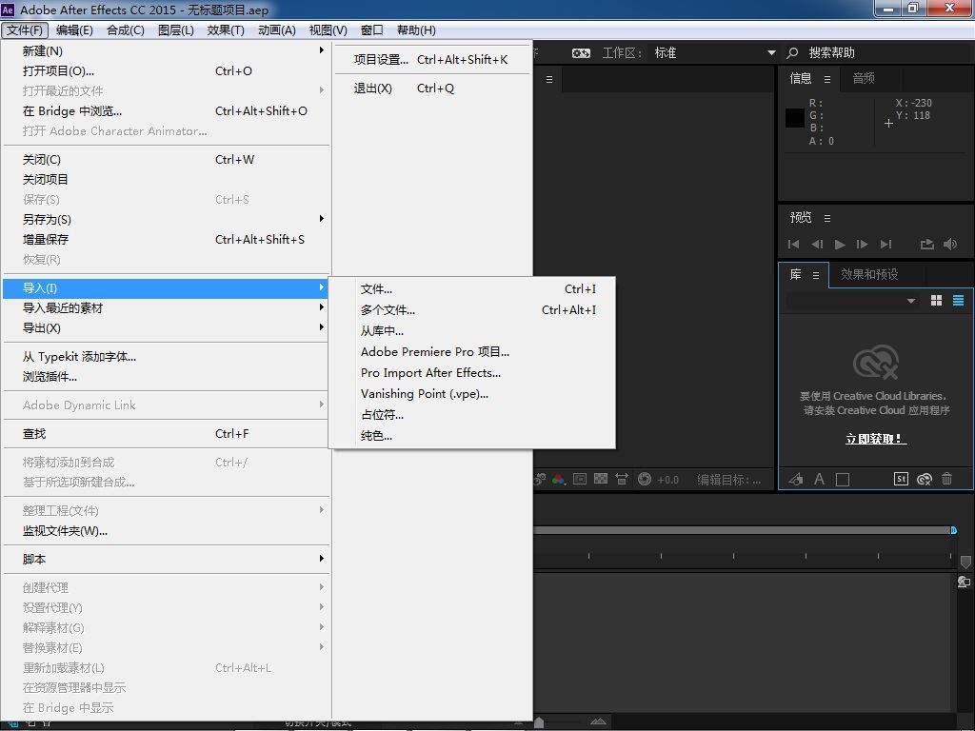Choose 多个文件... import option

[x=472, y=309]
